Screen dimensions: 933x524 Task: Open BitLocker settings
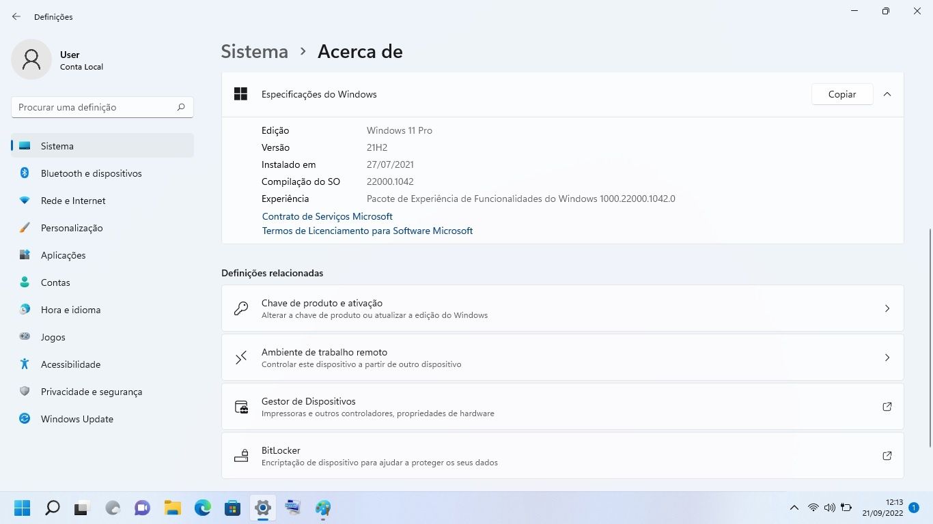click(562, 456)
